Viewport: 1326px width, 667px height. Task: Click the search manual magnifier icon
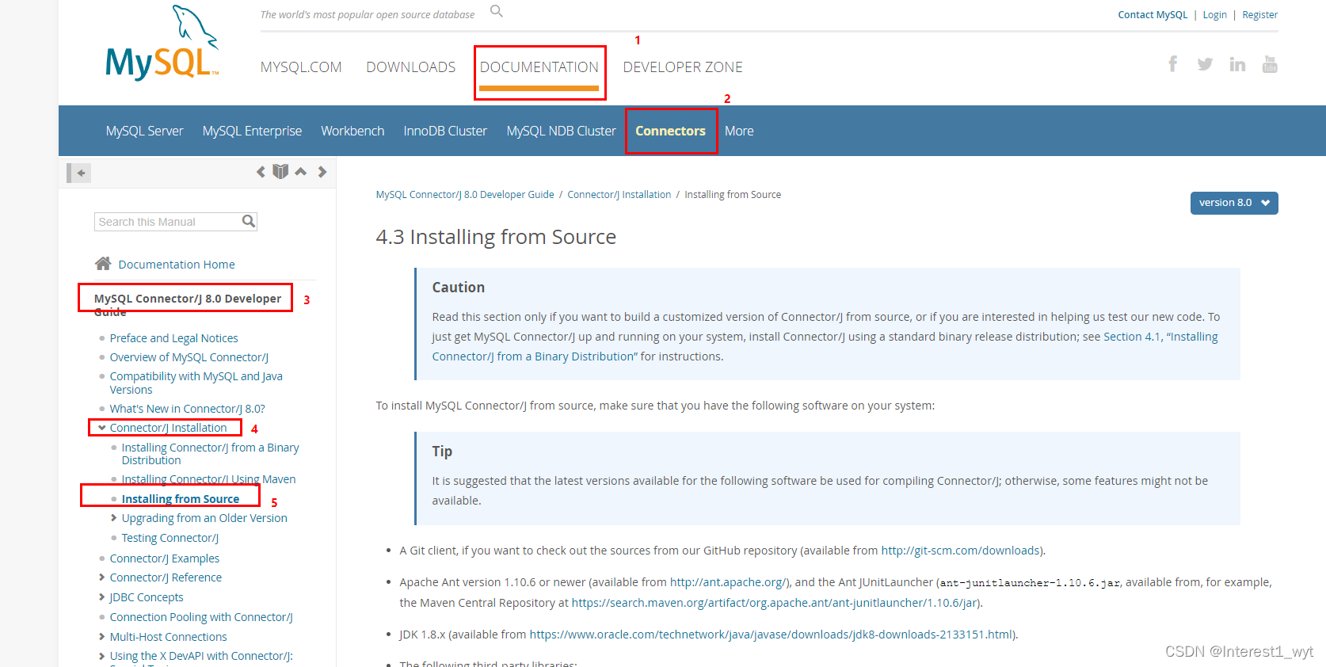[x=249, y=222]
